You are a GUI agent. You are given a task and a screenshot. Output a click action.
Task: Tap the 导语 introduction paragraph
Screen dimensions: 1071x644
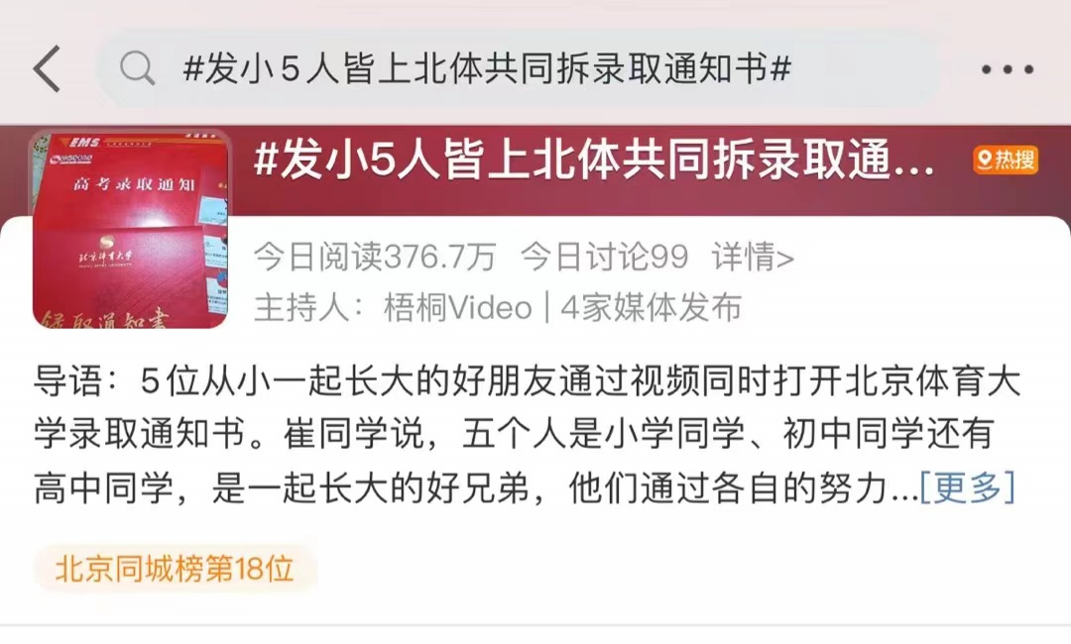pos(528,435)
